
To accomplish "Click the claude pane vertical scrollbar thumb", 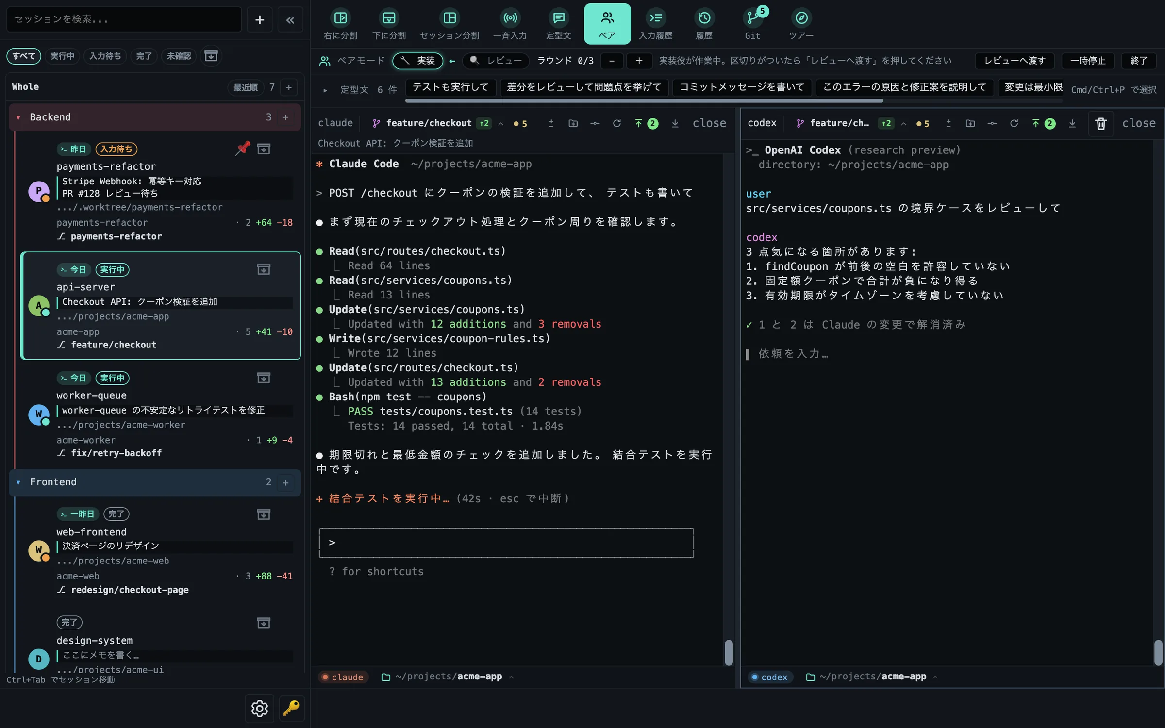I will [729, 653].
